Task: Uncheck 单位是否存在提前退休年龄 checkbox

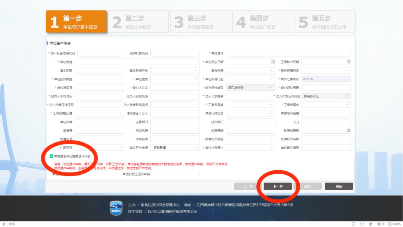Action: [x=51, y=156]
